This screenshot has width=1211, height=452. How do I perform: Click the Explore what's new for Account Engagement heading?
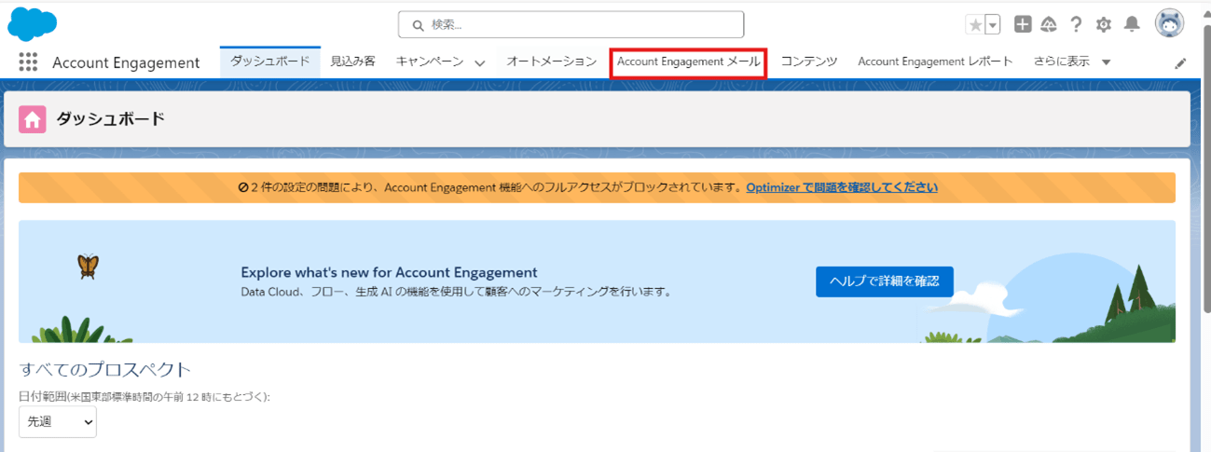coord(389,272)
